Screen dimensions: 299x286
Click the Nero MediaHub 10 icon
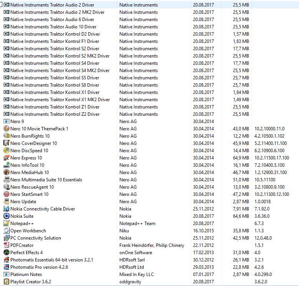pyautogui.click(x=7, y=172)
